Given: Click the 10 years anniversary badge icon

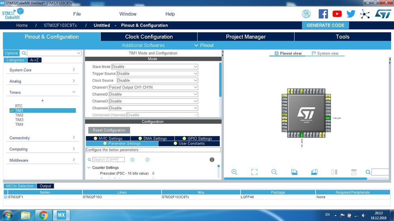Looking at the screenshot, I should (306, 14).
